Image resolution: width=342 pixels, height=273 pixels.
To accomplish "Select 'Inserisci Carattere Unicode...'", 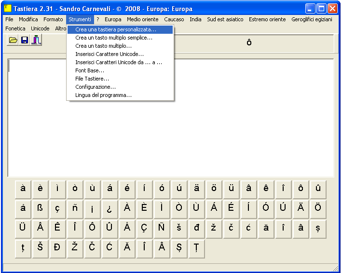I will pyautogui.click(x=120, y=54).
